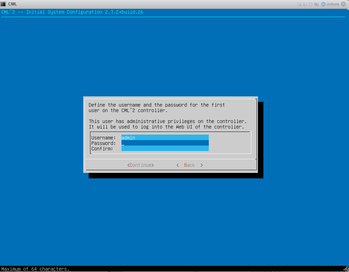
Task: Click the blue gear icon beside Actions
Action: 323,4
